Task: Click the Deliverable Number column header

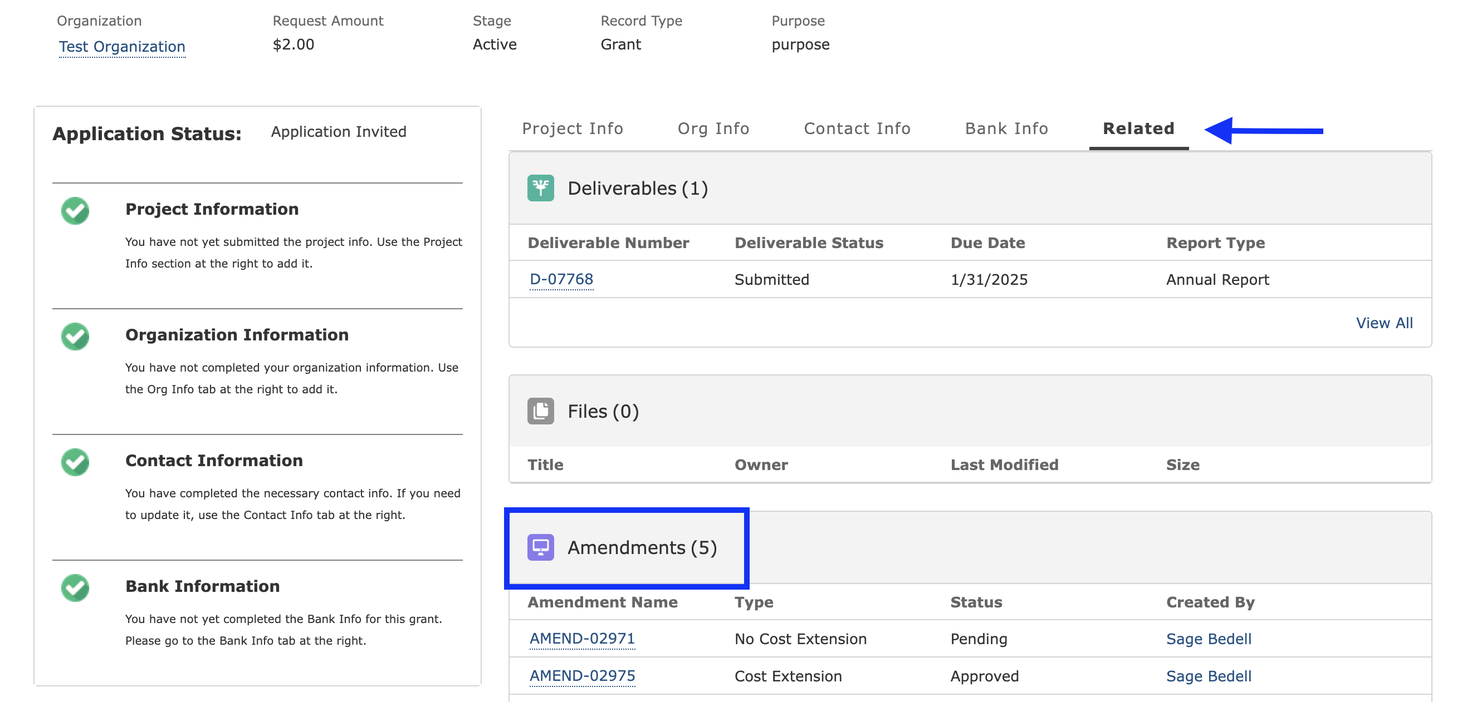Action: pos(608,243)
